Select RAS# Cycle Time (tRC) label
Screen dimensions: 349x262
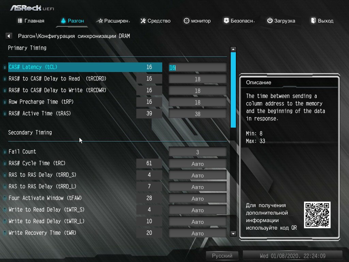37,163
